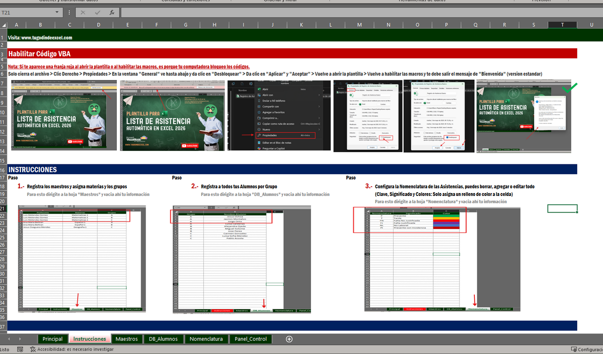This screenshot has height=354, width=603.
Task: Select column K header
Action: (301, 25)
